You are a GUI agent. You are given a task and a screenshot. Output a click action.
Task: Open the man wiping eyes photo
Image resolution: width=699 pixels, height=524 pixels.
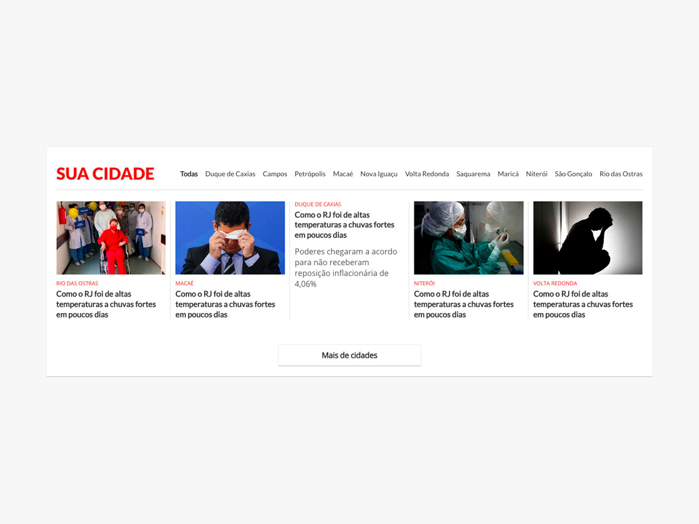coord(230,237)
